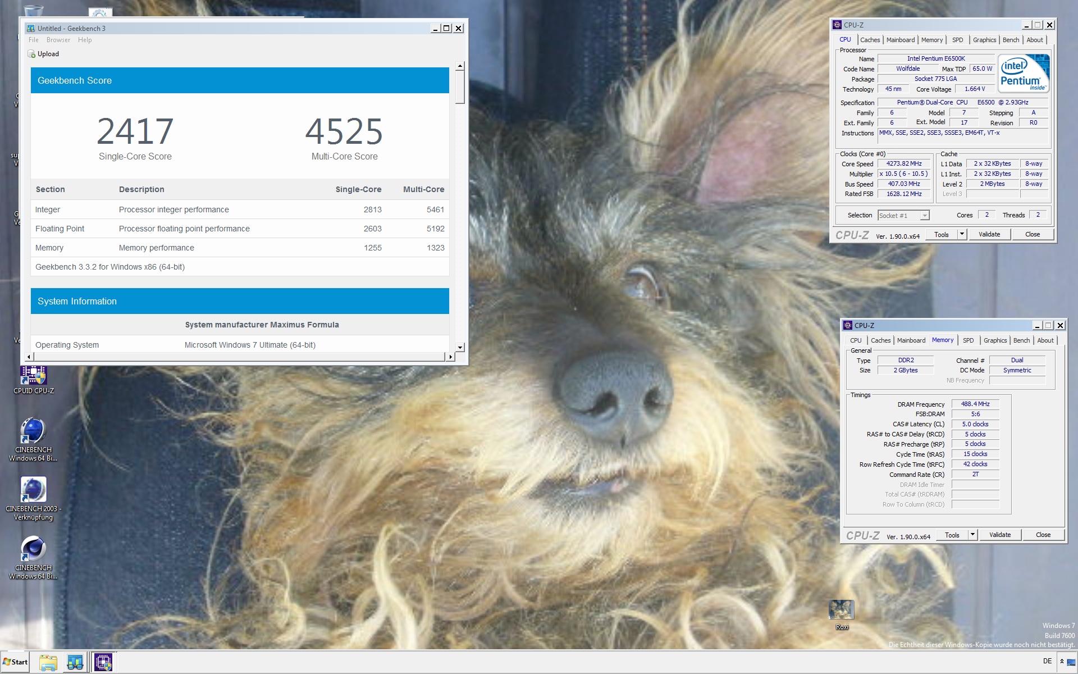Click the Upload icon in Geekbench
1078x674 pixels.
pyautogui.click(x=31, y=54)
